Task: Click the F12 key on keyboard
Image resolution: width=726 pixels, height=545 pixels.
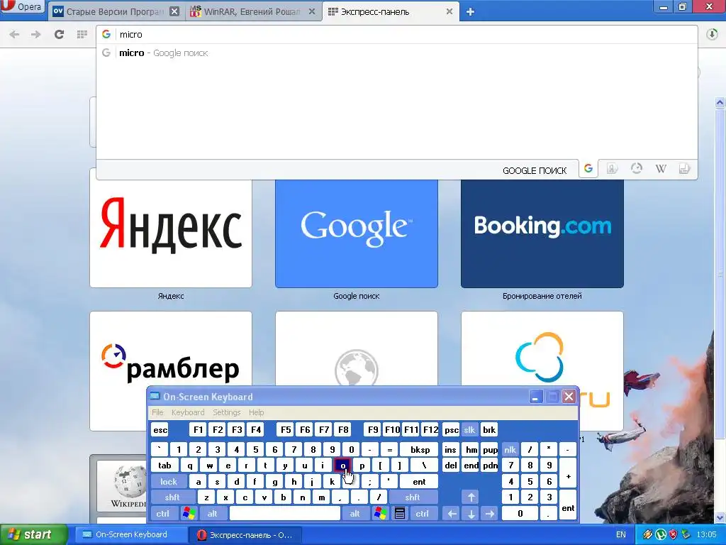Action: coord(430,430)
